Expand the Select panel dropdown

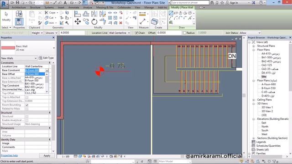point(6,27)
